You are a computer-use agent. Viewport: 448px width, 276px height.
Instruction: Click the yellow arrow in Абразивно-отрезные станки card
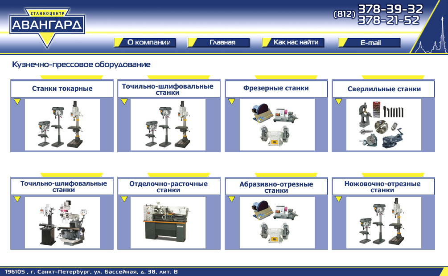coord(231,199)
